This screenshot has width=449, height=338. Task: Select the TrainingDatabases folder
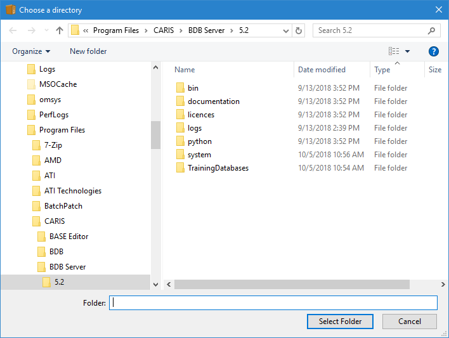click(218, 168)
